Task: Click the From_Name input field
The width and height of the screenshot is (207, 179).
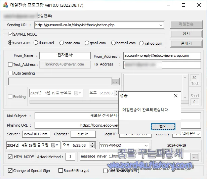Action: click(65, 55)
